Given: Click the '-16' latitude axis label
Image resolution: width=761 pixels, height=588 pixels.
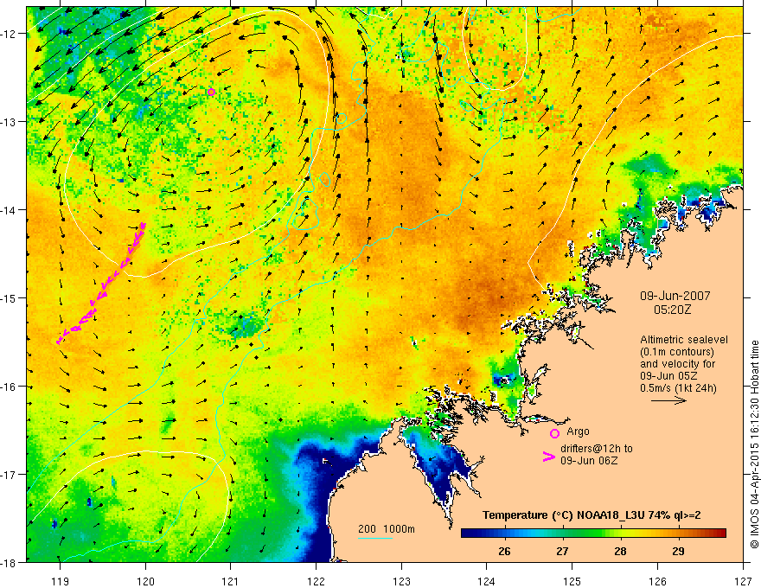Looking at the screenshot, I should [10, 387].
